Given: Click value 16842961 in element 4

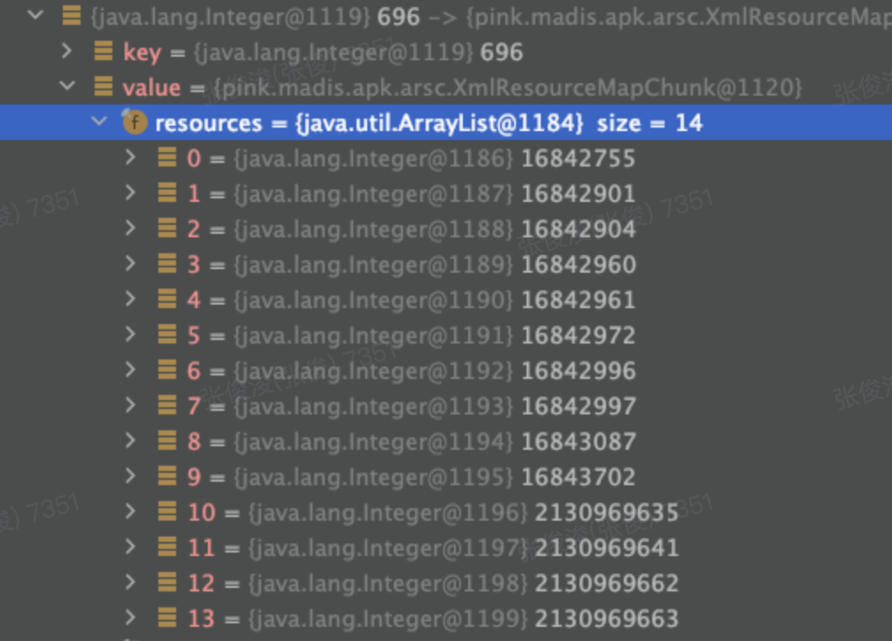Looking at the screenshot, I should point(578,299).
